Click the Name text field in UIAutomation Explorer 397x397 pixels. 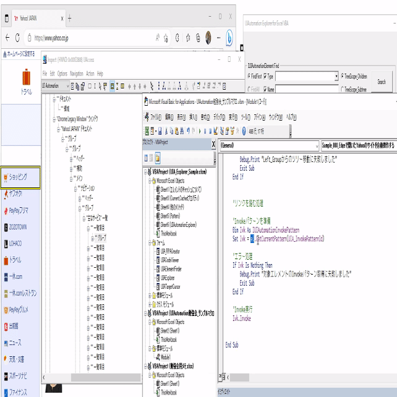pos(307,89)
